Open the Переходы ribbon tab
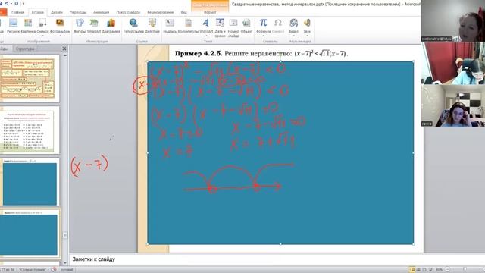Viewport: 485px width, 273px height. click(x=78, y=12)
